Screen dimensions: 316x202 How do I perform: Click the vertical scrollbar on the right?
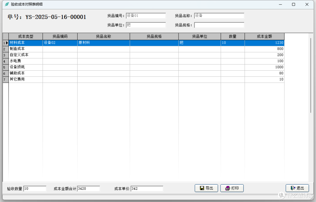311,75
